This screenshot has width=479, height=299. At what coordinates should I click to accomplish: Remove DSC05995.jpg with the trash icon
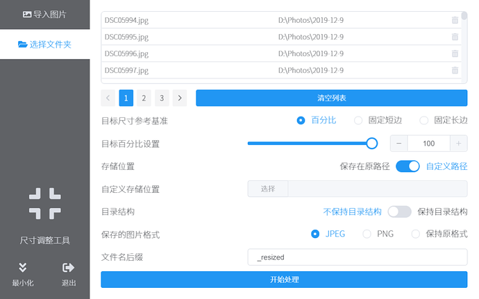click(x=455, y=37)
